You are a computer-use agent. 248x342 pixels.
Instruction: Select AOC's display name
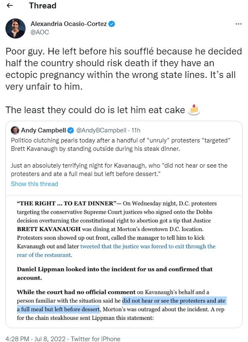pos(68,24)
